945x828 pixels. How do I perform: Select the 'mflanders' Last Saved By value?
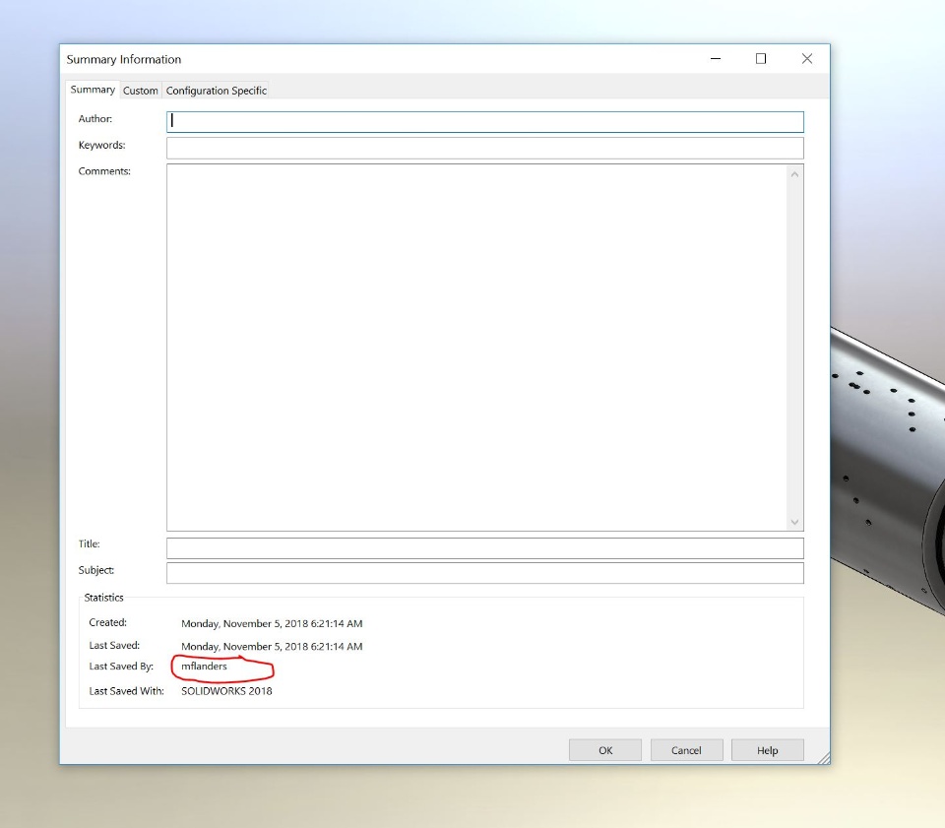204,666
